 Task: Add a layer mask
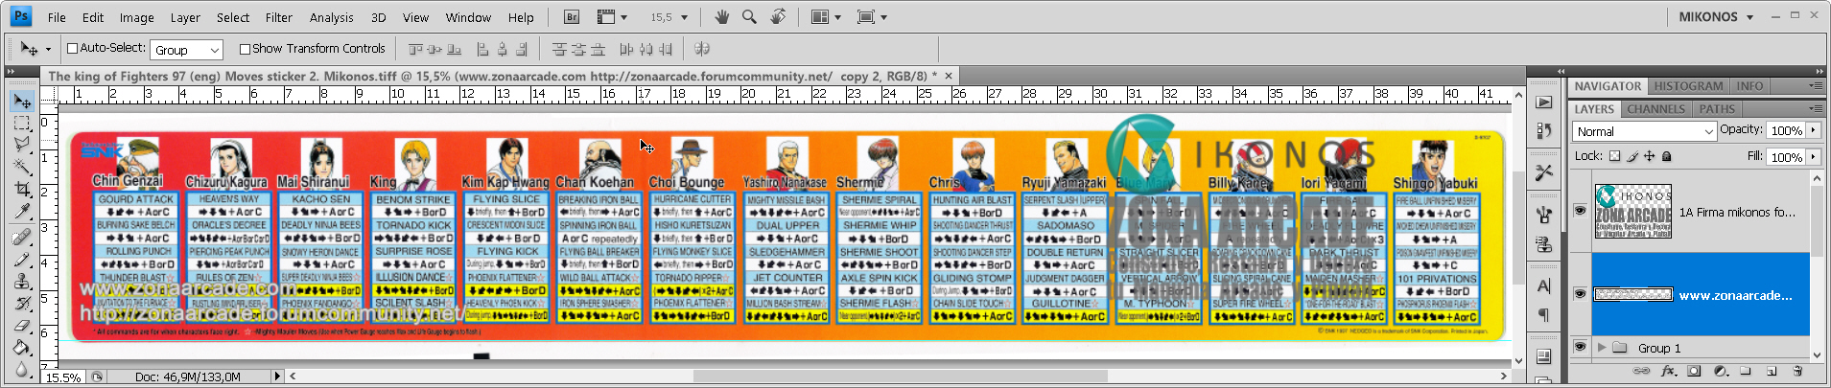[x=1694, y=371]
